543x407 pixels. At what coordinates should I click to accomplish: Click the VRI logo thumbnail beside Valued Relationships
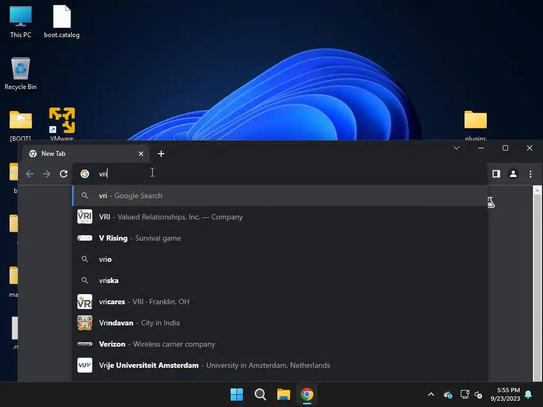pos(85,217)
